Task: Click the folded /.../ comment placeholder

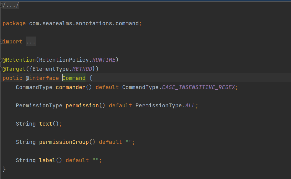Action: point(11,6)
